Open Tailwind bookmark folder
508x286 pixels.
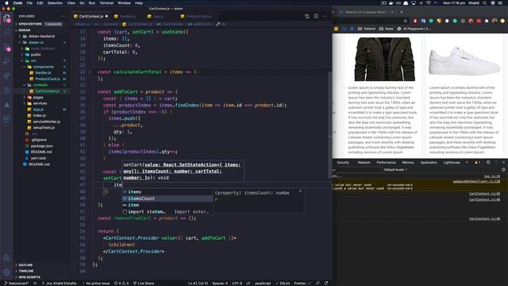click(x=367, y=29)
